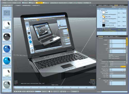The height and width of the screenshot is (94, 129).
Task: Open the parent folder icon in preset browser
Action: 7,13
